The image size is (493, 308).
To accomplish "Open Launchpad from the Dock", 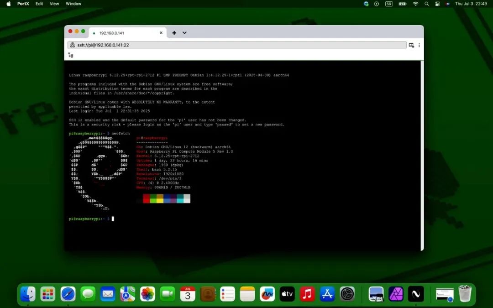I will 48,294.
